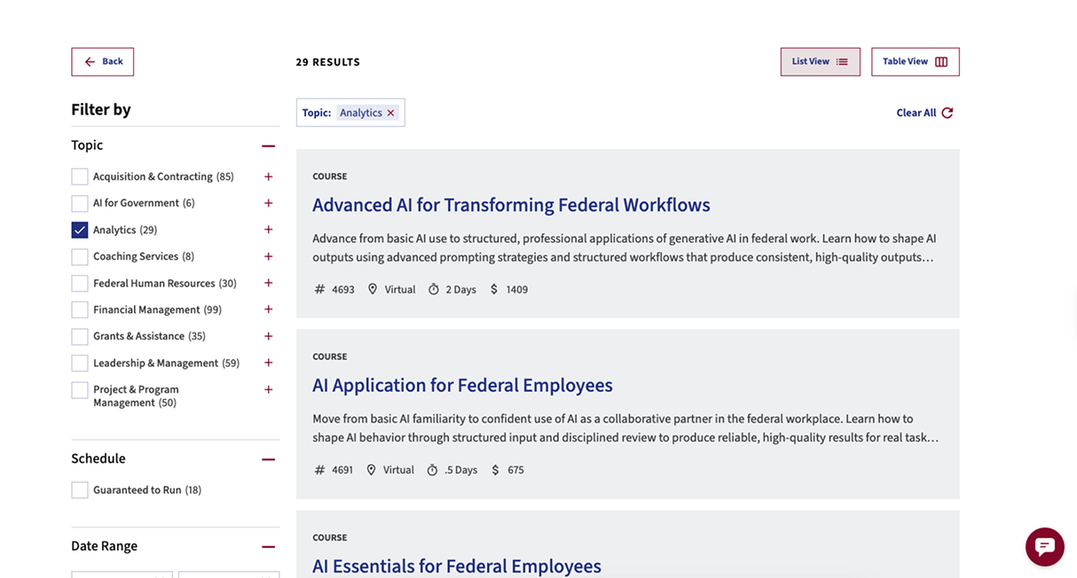The image size is (1077, 578).
Task: Click the refresh icon beside Clear All
Action: pos(947,113)
